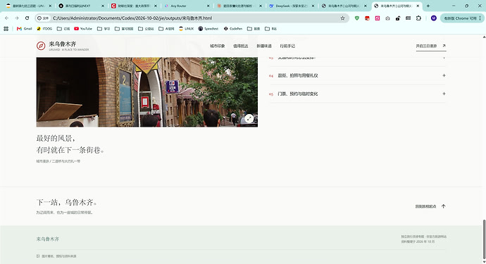Open the YouTube bookmark
The height and width of the screenshot is (264, 486).
tap(82, 28)
